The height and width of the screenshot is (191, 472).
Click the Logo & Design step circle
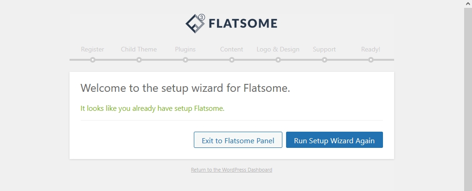[x=278, y=60]
